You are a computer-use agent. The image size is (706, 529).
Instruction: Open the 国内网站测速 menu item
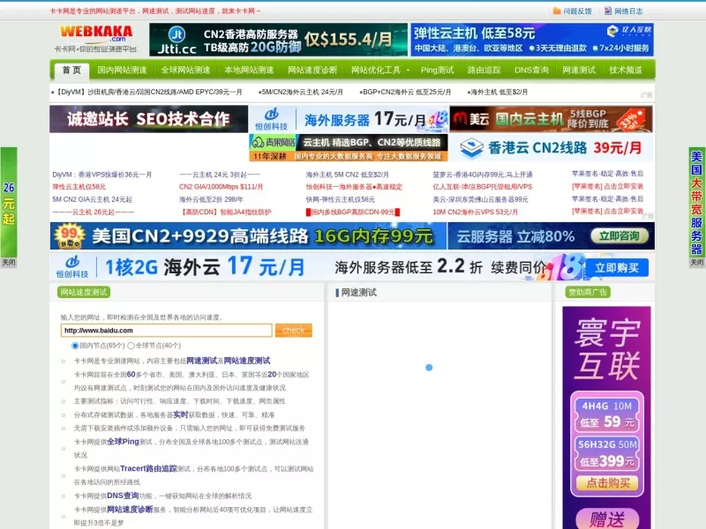click(x=122, y=71)
